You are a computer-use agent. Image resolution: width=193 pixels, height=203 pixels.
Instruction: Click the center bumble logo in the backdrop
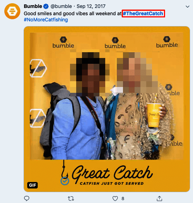click(115, 43)
